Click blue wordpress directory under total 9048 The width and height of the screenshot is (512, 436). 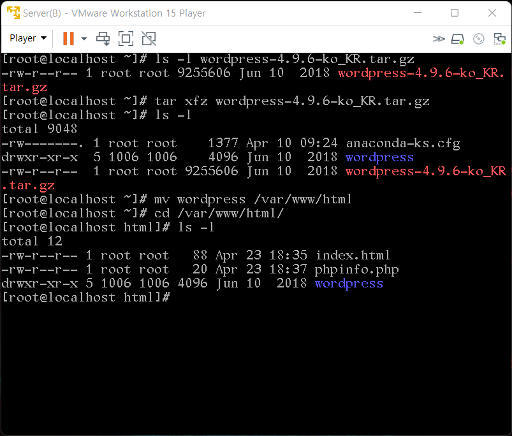[380, 157]
